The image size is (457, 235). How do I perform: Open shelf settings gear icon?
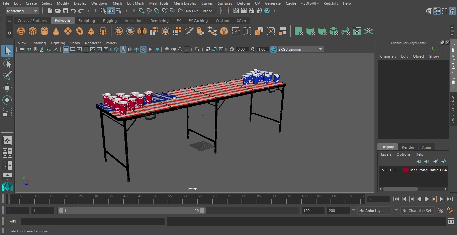[9, 33]
